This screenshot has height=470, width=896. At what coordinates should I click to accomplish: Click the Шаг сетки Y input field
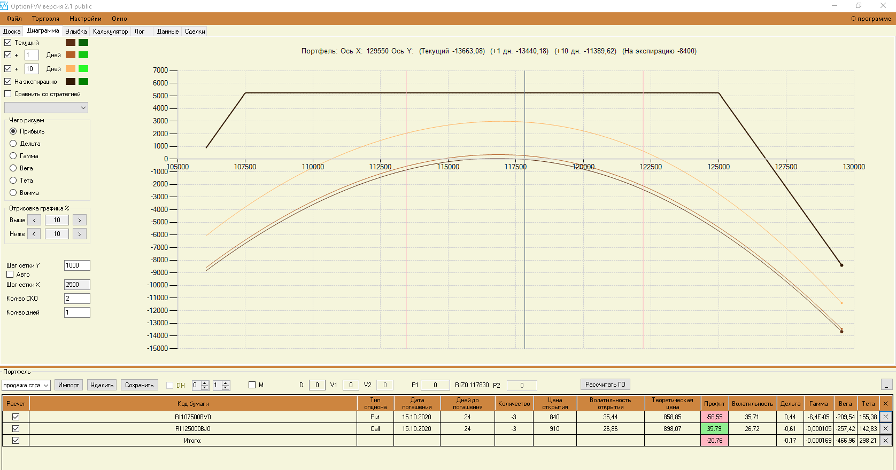[x=77, y=265]
